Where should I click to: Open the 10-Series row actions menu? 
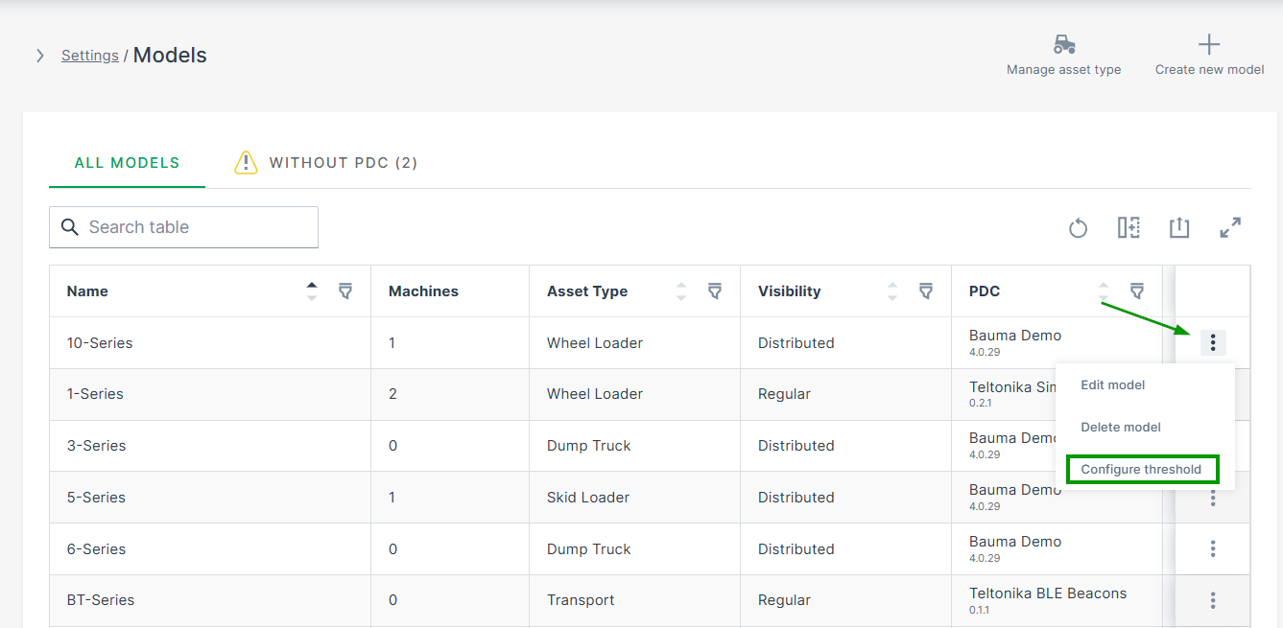coord(1213,342)
